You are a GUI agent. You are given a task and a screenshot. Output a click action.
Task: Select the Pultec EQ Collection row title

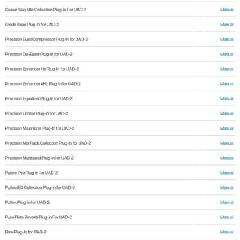click(x=40, y=188)
